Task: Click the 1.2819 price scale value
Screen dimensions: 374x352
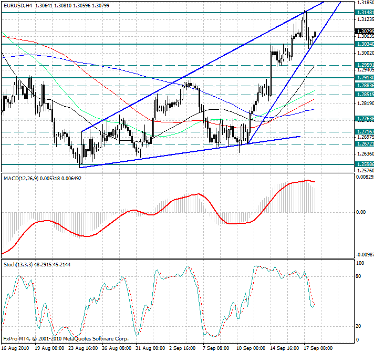Action: tap(365, 103)
